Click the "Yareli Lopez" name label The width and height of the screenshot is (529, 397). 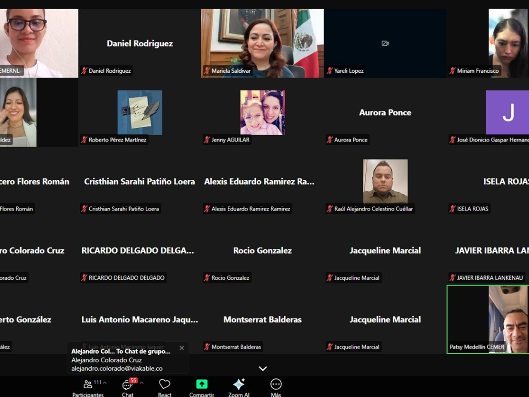click(349, 71)
